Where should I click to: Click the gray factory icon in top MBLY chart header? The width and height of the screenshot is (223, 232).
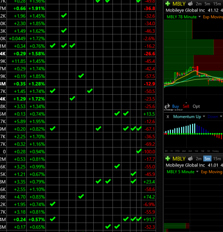(190, 4)
